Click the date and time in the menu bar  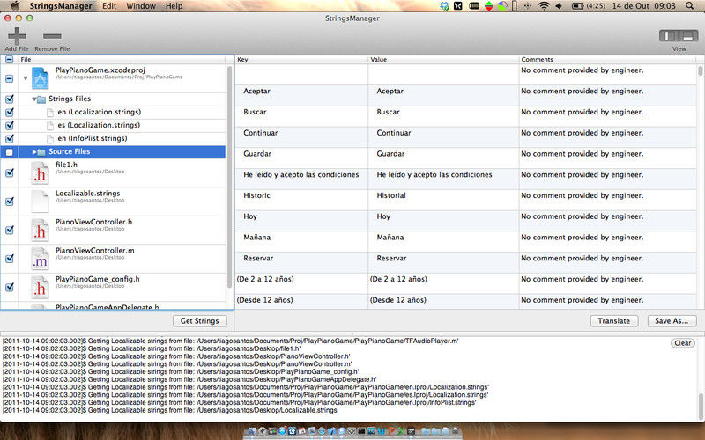tap(644, 6)
